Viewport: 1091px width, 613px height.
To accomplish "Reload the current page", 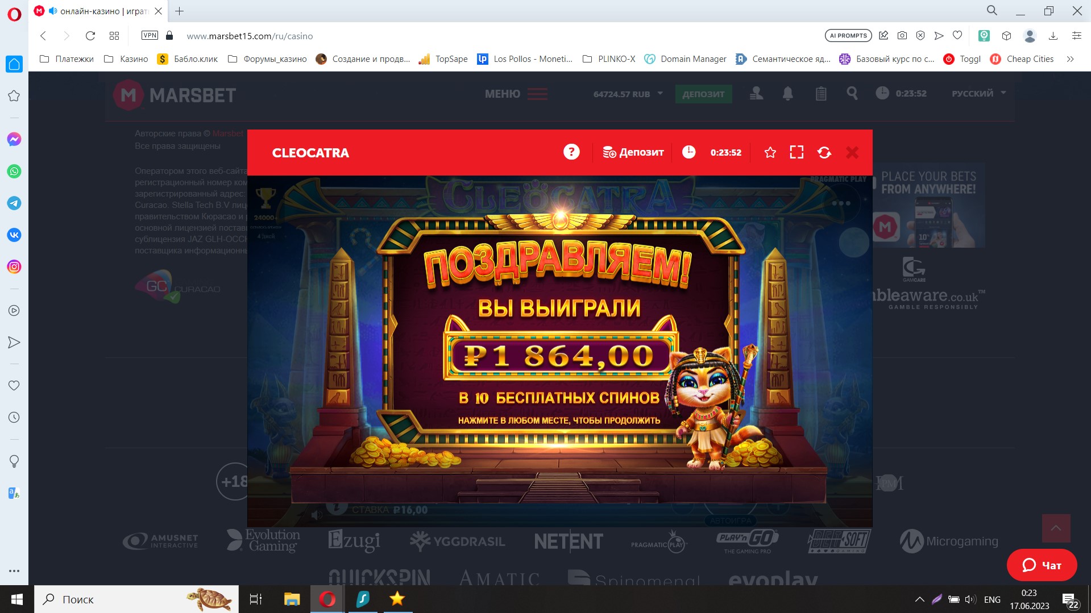I will (90, 36).
